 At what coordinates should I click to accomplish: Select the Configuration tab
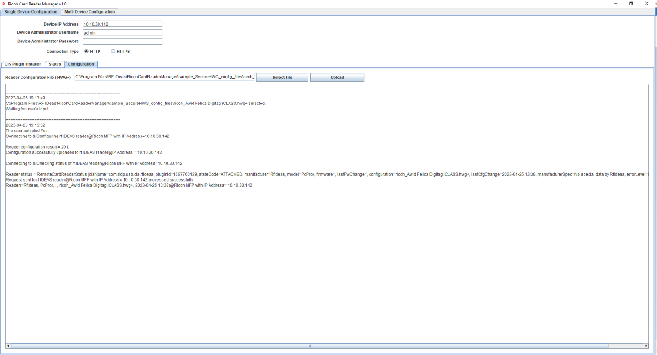coord(81,64)
